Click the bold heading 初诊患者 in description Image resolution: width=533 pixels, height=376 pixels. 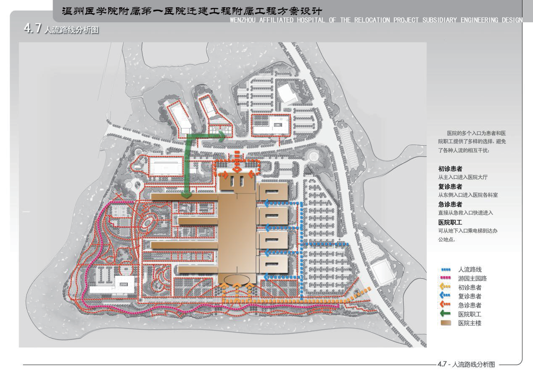pyautogui.click(x=450, y=169)
